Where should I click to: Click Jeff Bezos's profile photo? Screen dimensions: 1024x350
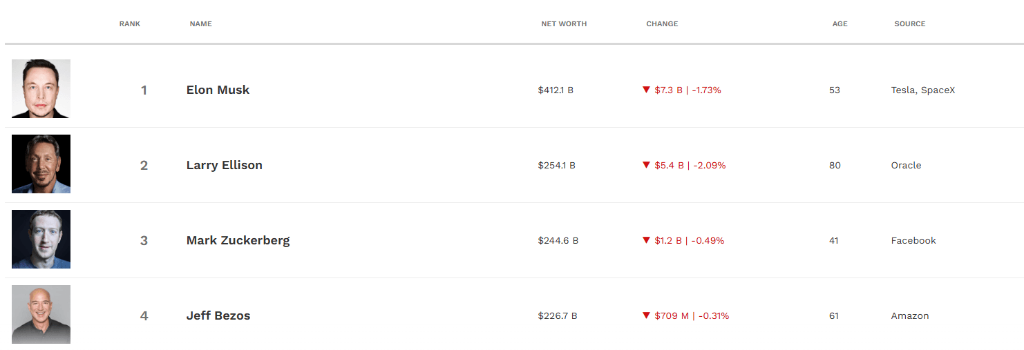(41, 314)
